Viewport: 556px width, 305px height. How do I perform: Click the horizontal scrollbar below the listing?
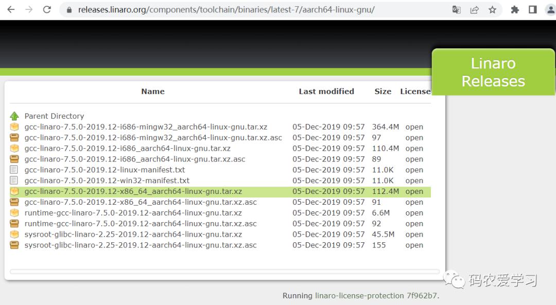coord(225,272)
